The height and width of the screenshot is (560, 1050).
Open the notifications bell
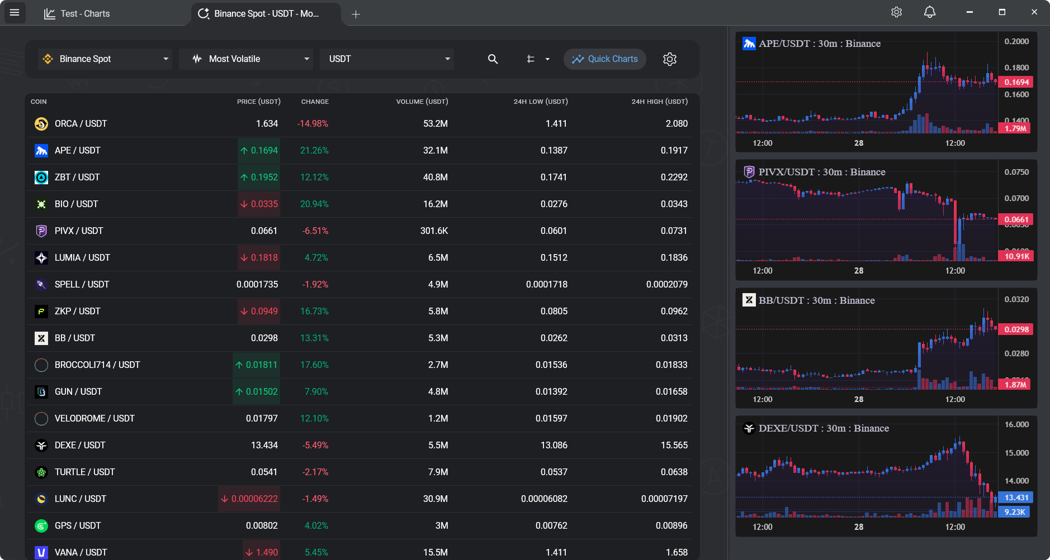point(929,12)
